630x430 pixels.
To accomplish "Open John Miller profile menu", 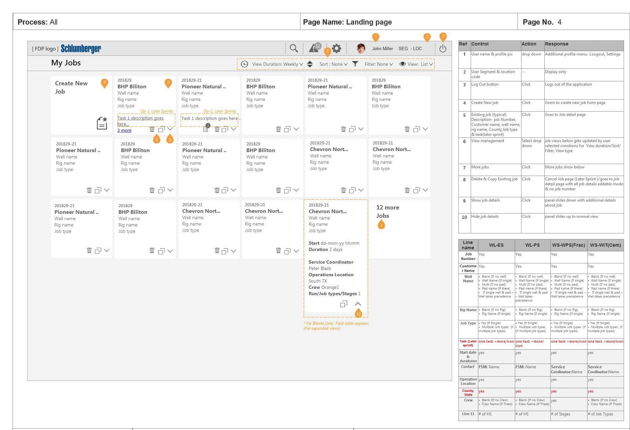I will 382,48.
